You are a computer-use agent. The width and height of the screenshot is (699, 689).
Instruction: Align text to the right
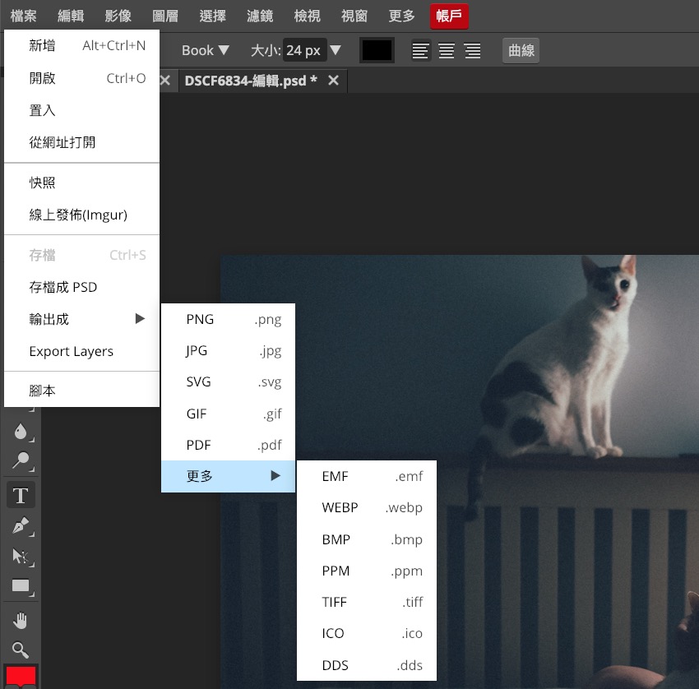pos(473,50)
